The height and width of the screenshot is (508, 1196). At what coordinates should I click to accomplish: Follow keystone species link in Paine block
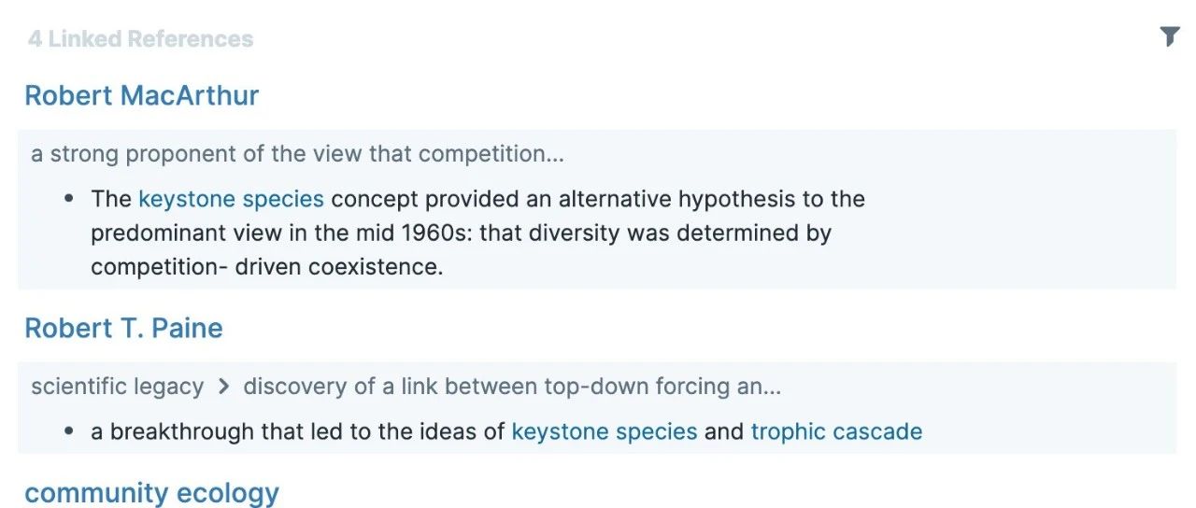pyautogui.click(x=605, y=431)
